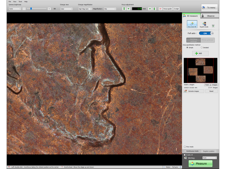
Task: Click the focus position mm readout field
Action: click(x=137, y=9)
